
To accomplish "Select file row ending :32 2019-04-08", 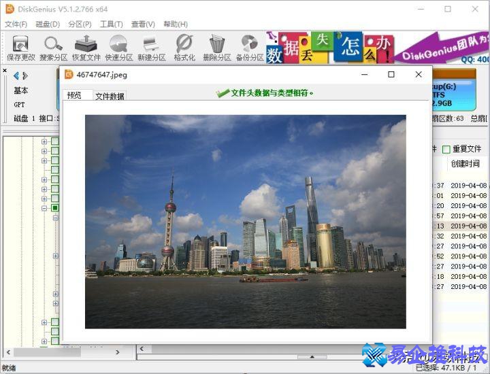I will click(x=461, y=236).
